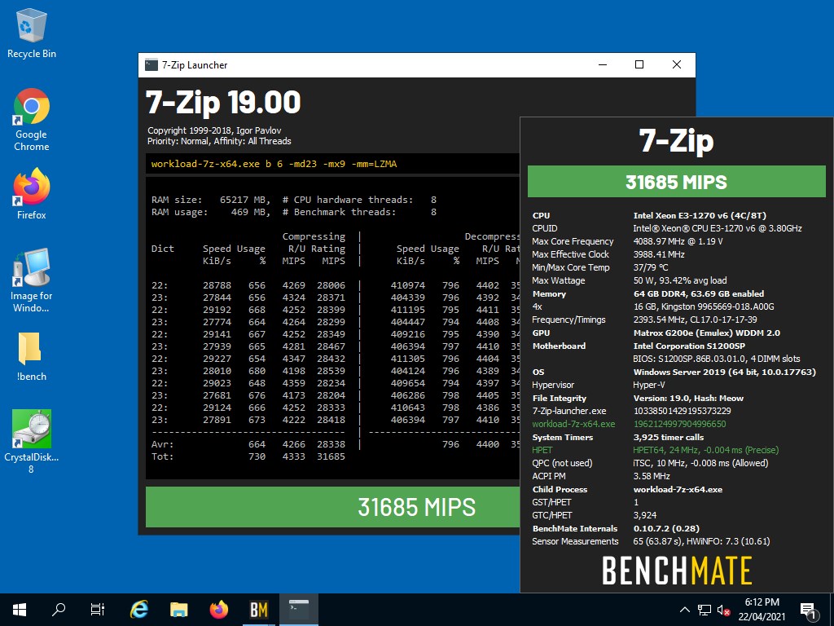Viewport: 834px width, 626px height.
Task: Click the OS value Windows Server 2019
Action: 724,372
